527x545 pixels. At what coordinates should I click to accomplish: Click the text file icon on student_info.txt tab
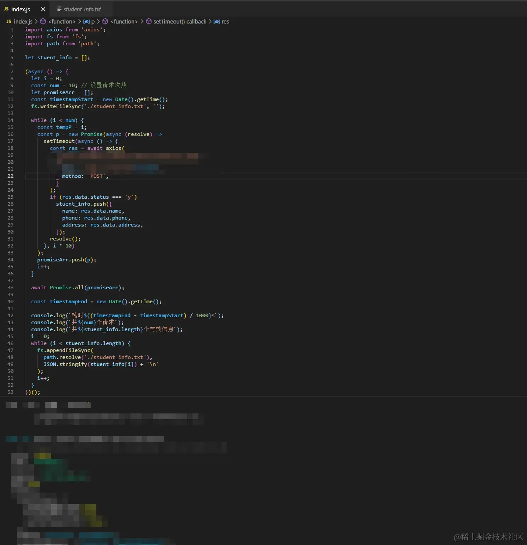click(59, 9)
